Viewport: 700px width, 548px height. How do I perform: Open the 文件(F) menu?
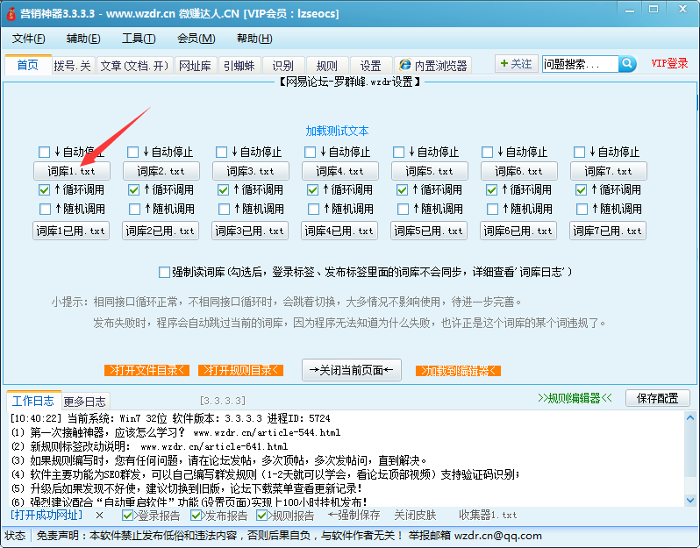point(29,39)
